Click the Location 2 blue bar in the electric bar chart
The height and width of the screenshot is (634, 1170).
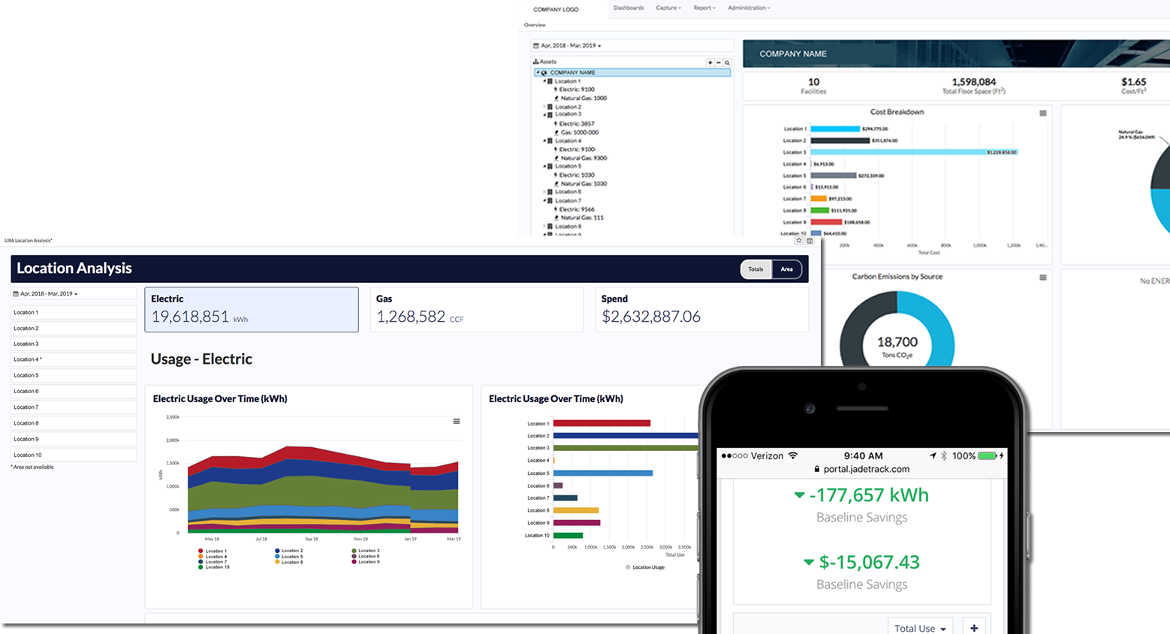[x=626, y=436]
